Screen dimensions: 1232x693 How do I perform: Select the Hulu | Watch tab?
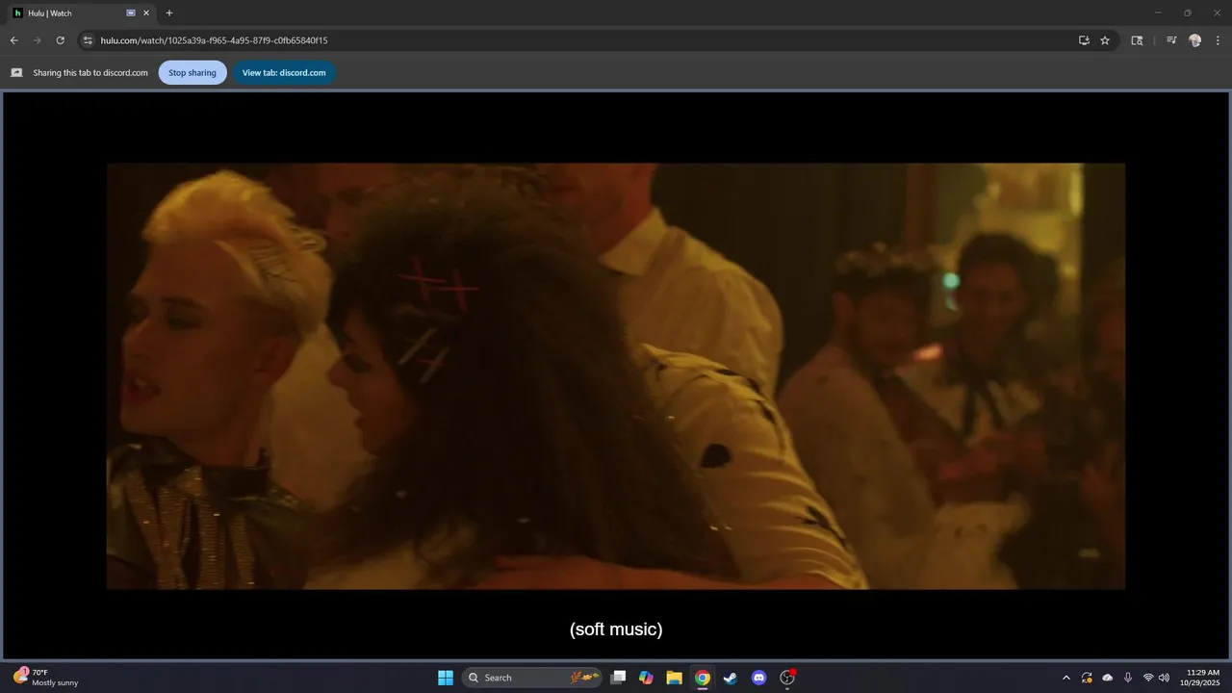click(81, 13)
